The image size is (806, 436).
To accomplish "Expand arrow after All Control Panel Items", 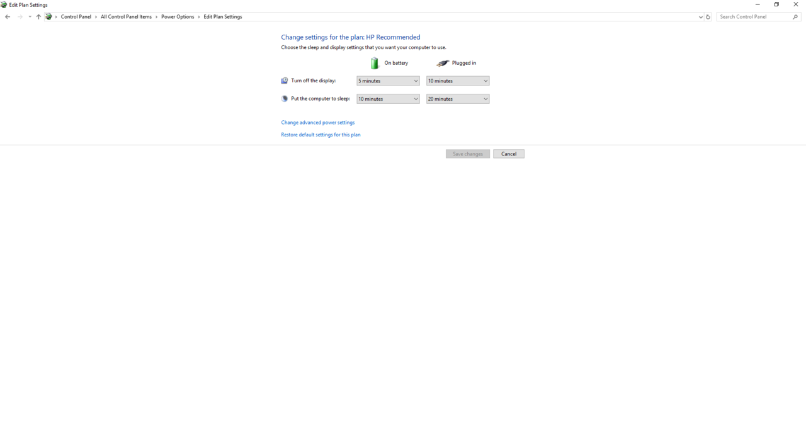I will click(x=157, y=17).
